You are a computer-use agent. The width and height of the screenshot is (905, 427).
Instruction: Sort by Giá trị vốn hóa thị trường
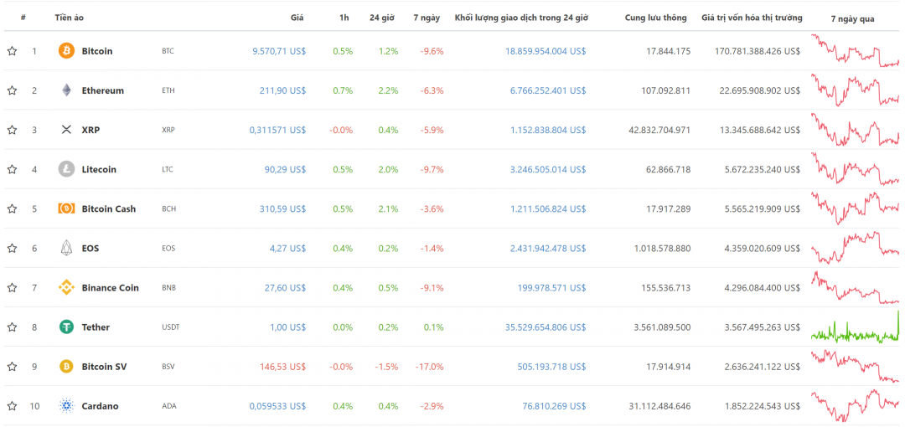pos(752,18)
